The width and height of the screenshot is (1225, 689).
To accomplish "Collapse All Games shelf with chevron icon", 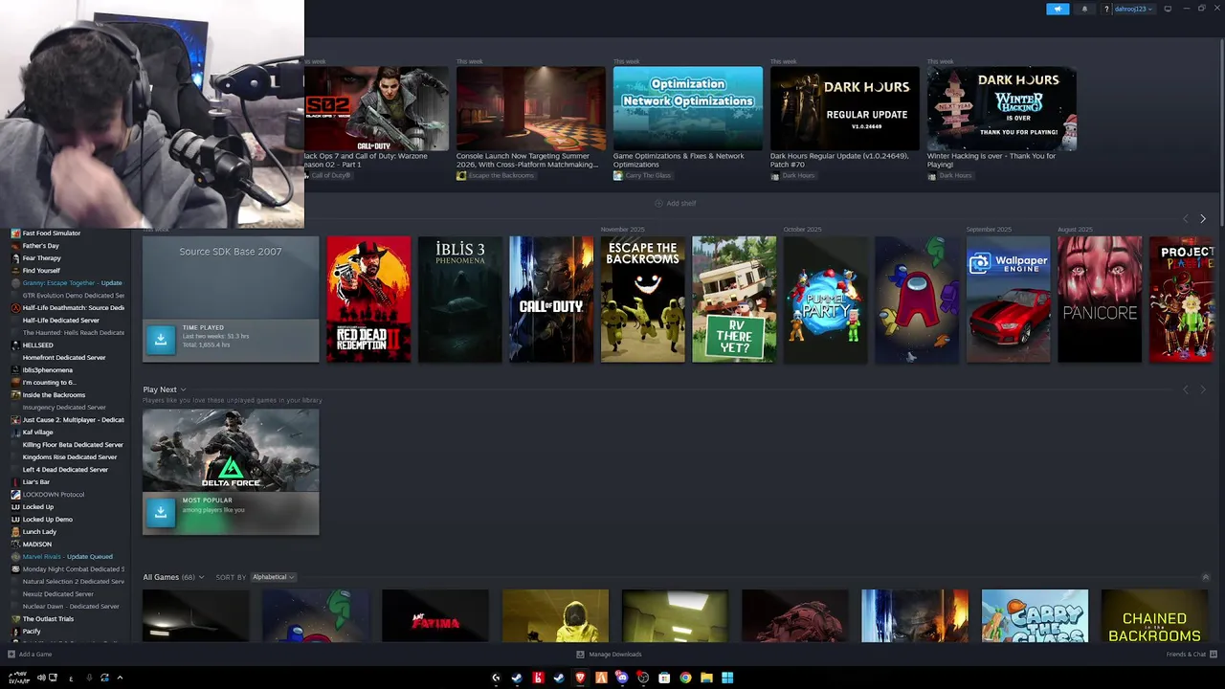I will click(1205, 577).
